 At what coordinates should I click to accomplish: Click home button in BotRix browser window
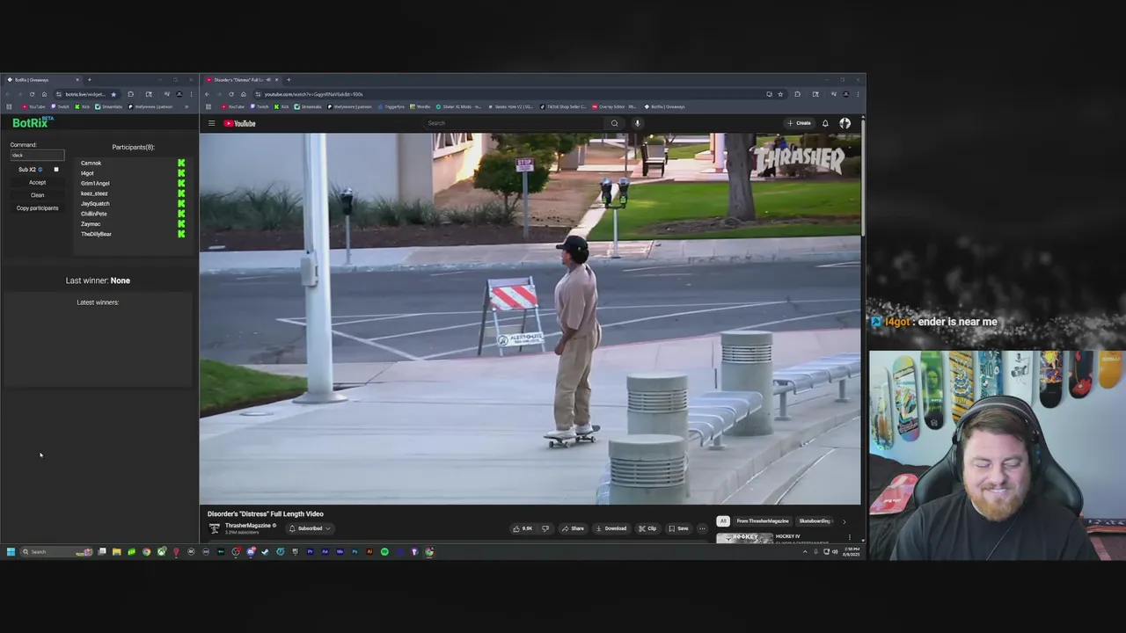[x=44, y=94]
